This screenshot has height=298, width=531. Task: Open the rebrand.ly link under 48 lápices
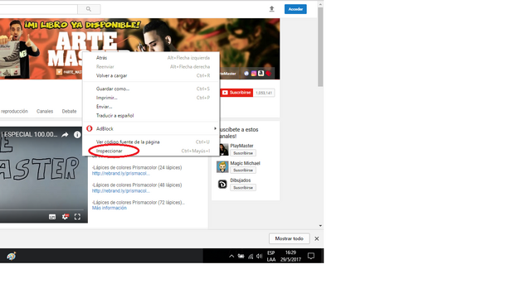(x=120, y=191)
